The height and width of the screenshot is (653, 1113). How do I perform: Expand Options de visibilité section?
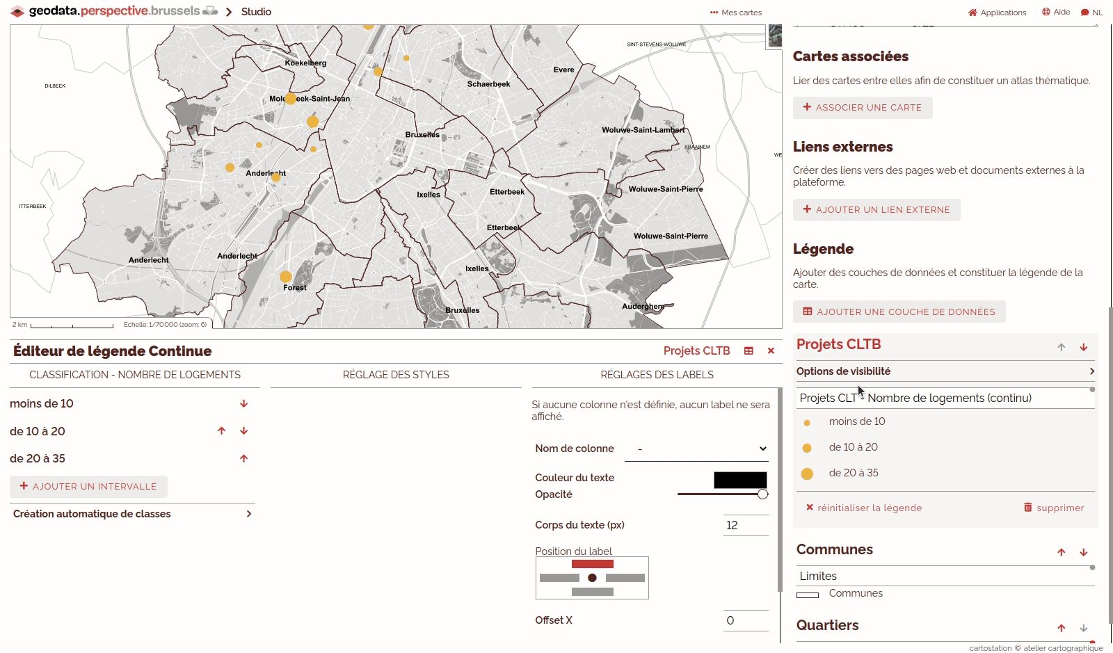[x=945, y=371]
